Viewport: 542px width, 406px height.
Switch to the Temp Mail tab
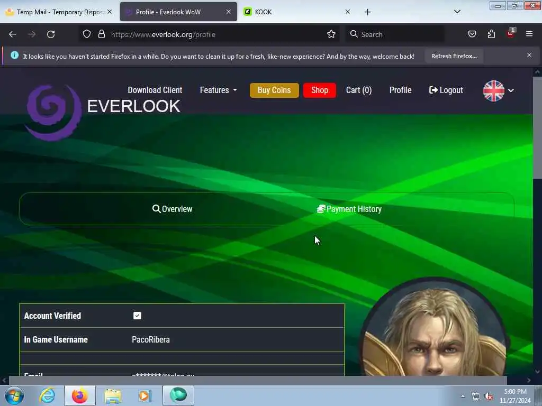point(59,12)
